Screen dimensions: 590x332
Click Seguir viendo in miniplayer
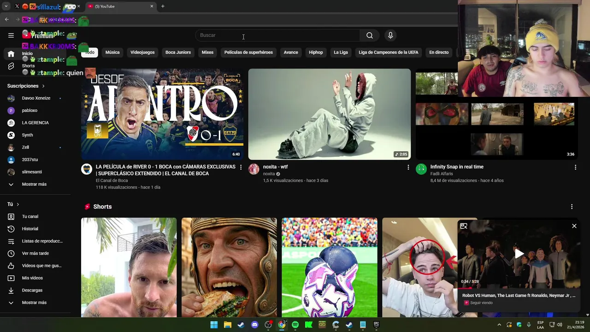[x=481, y=303]
